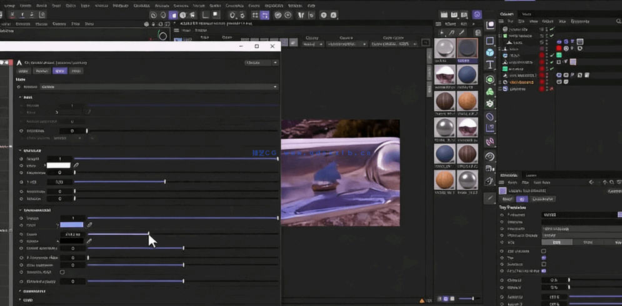Open search in the Objects manager

[x=619, y=21]
